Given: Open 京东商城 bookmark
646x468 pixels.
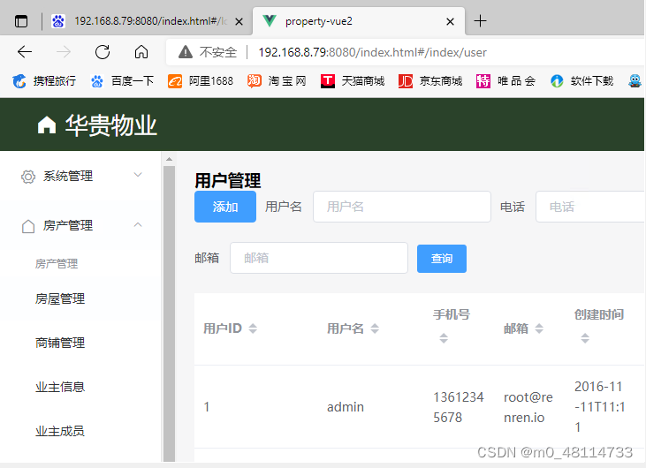Looking at the screenshot, I should tap(430, 81).
